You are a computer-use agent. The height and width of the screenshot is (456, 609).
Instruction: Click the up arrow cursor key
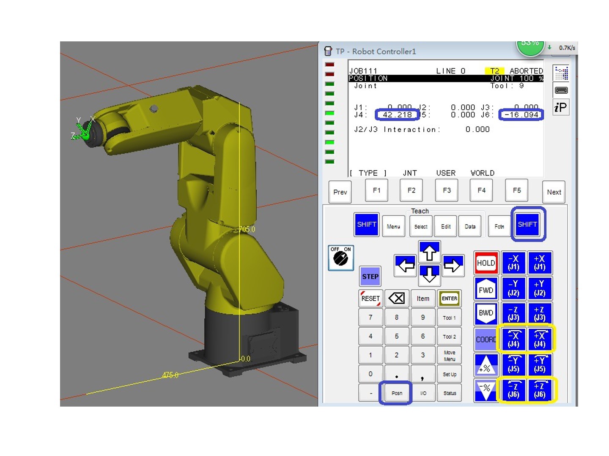[429, 252]
